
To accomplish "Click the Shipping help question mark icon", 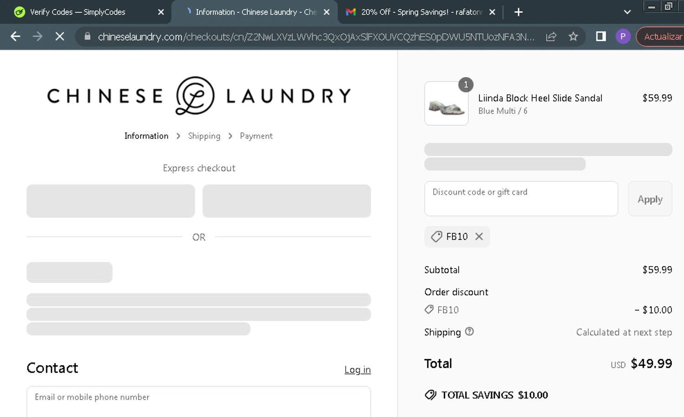I will click(x=469, y=332).
